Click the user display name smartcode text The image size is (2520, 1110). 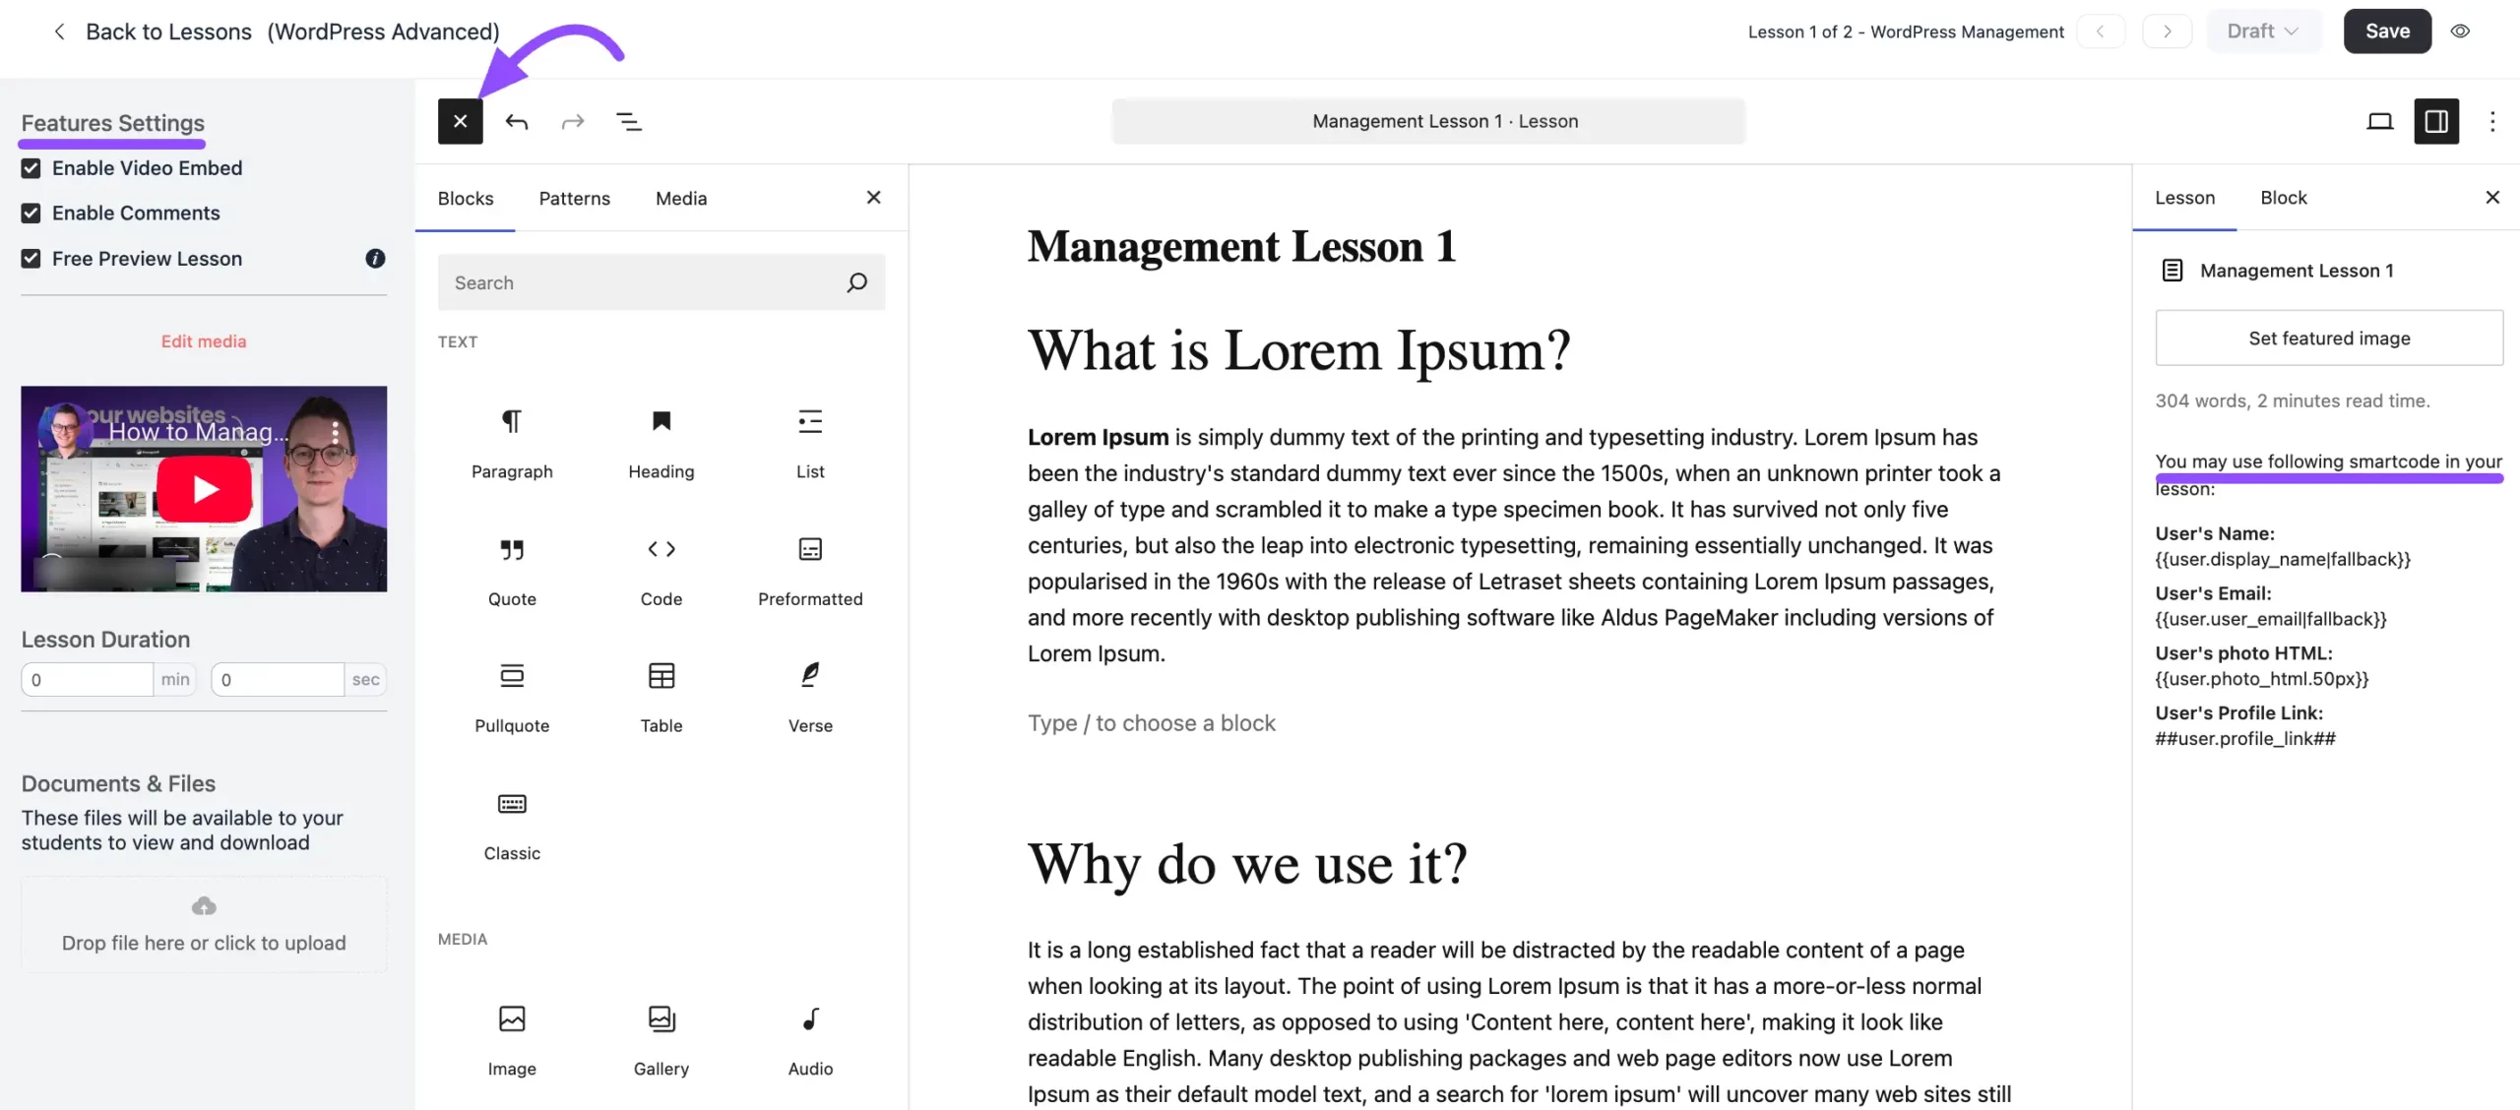pyautogui.click(x=2283, y=559)
